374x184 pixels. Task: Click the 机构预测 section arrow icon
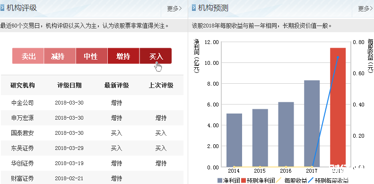[194, 8]
